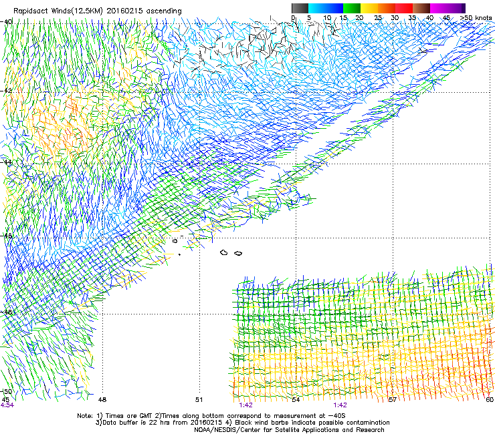Click the longitude label '51' on bottom axis
Viewport: 495px width, 434px height.
pos(199,400)
